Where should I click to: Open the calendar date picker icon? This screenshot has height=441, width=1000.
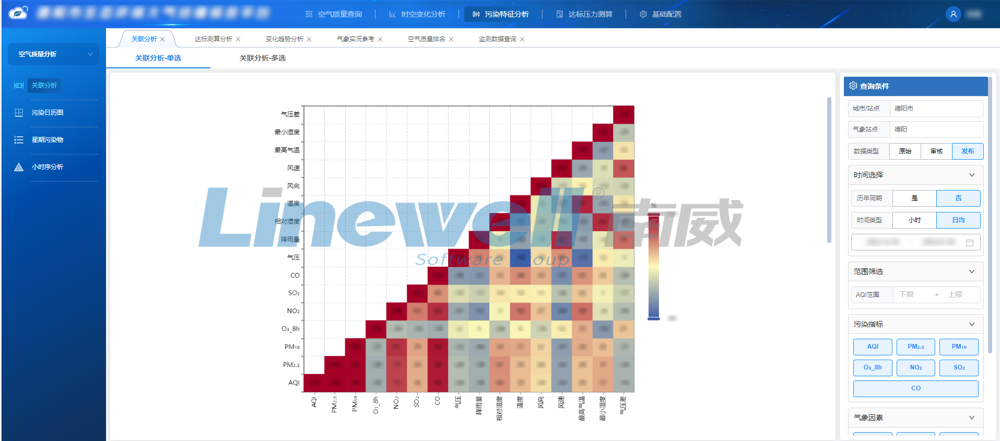(969, 243)
